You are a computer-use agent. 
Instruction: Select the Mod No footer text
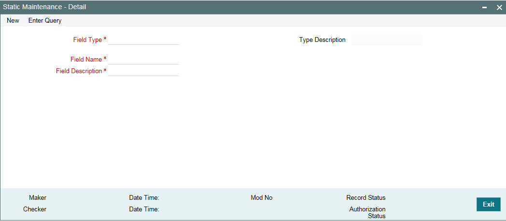point(261,197)
